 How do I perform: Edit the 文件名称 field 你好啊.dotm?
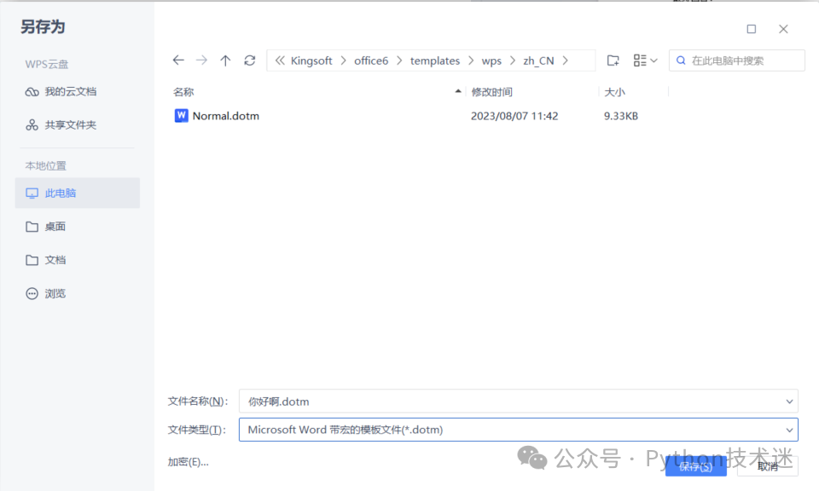[519, 401]
